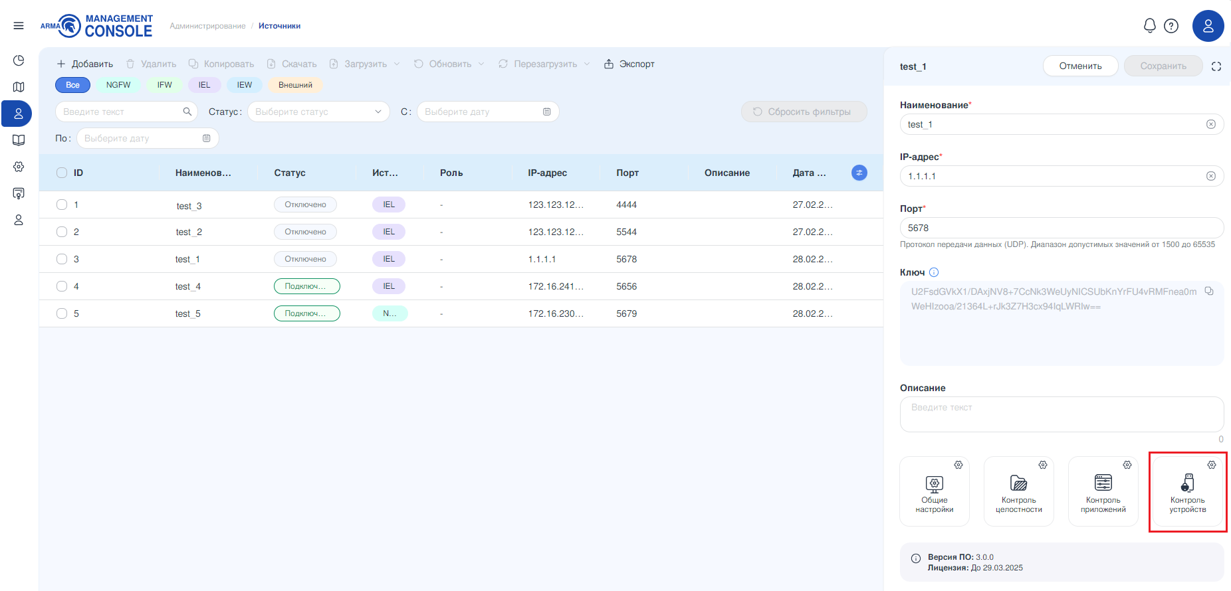
Task: Select the Внешний filter tab
Action: [x=295, y=85]
